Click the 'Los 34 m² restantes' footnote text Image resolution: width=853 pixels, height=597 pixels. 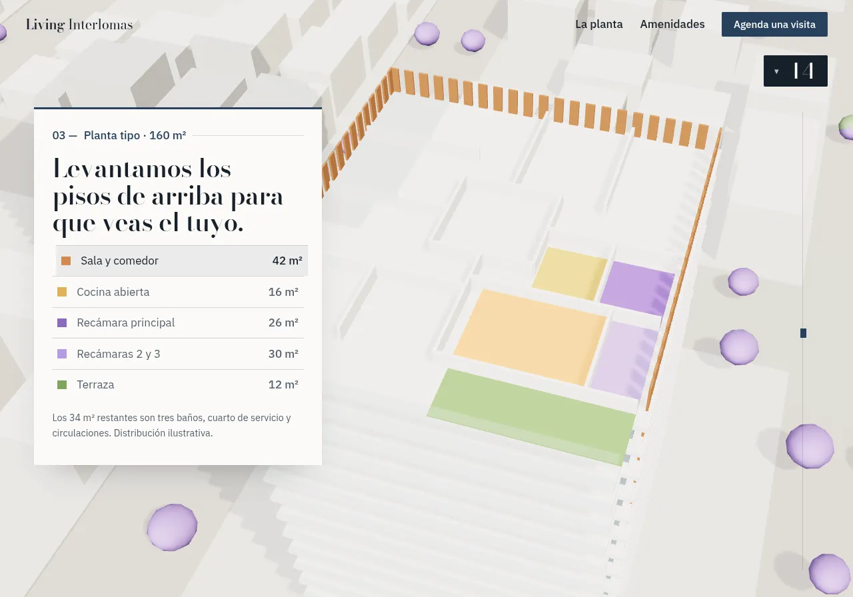[172, 425]
